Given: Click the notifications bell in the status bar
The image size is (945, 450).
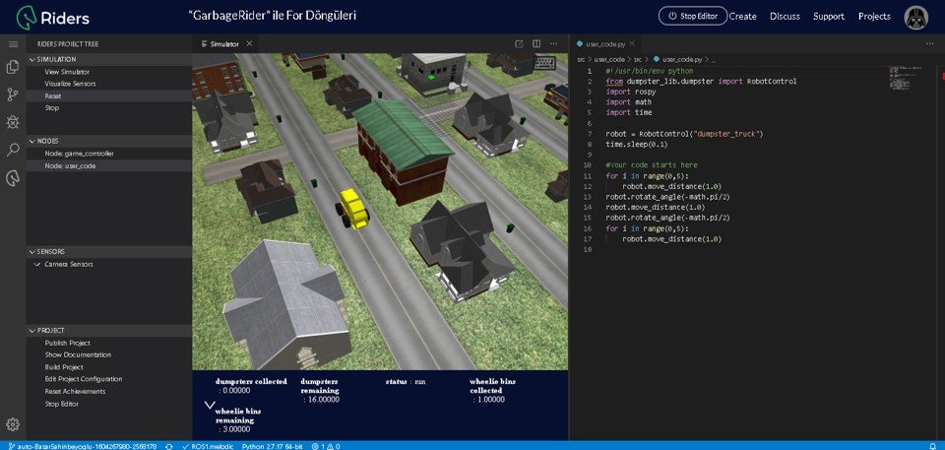Looking at the screenshot, I should tap(933, 446).
